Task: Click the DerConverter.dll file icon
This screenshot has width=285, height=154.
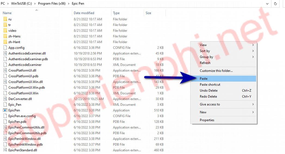Action: 5,99
